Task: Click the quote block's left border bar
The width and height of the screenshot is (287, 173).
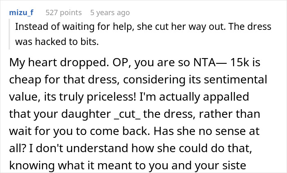Action: tap(10, 34)
